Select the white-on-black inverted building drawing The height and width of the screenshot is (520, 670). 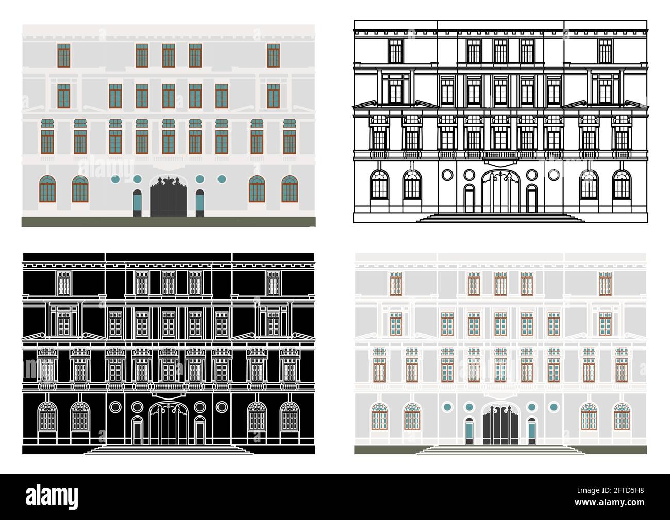(169, 354)
